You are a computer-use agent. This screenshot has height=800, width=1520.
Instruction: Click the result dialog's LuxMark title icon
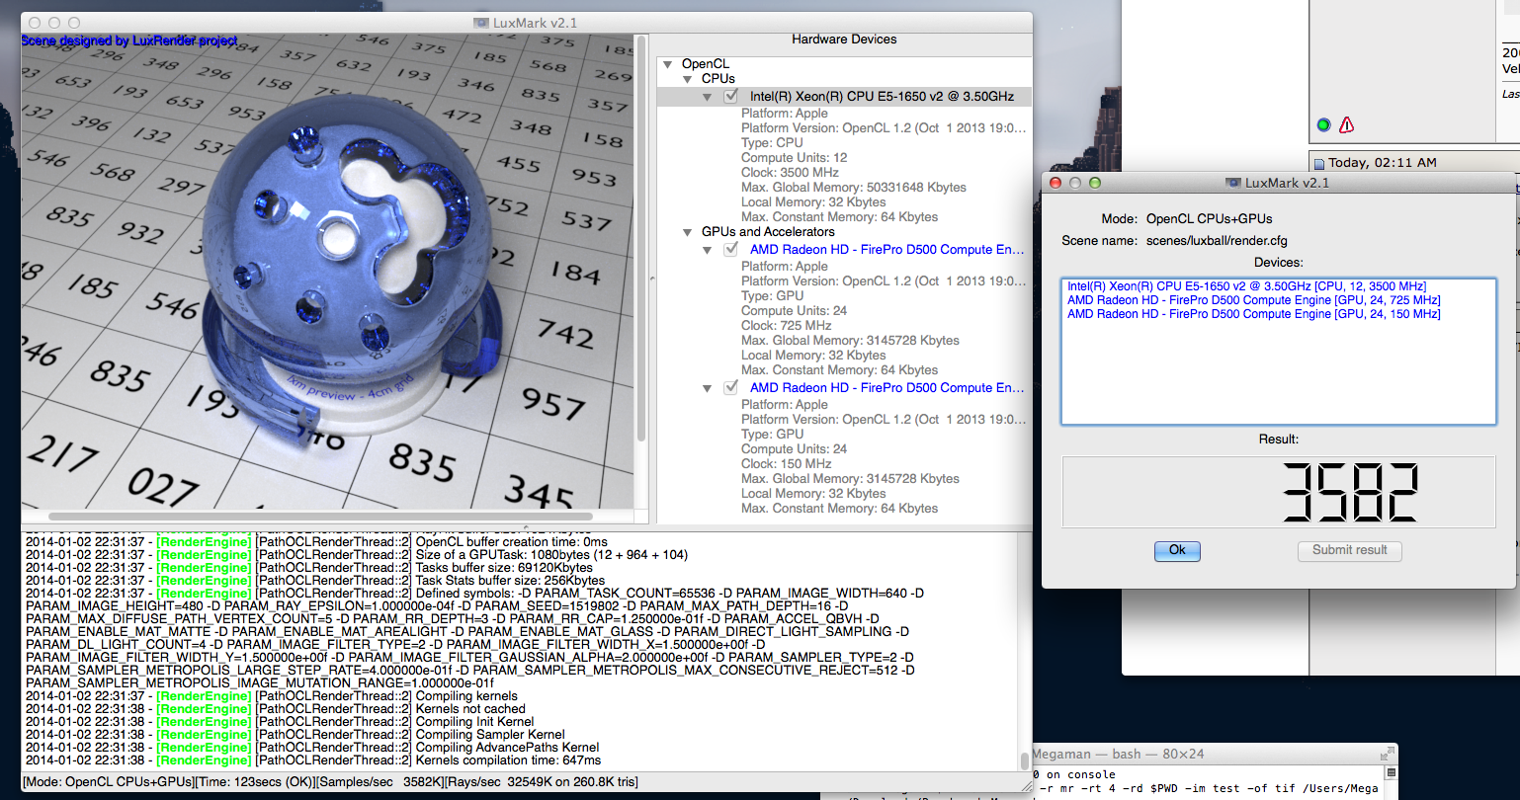1232,183
